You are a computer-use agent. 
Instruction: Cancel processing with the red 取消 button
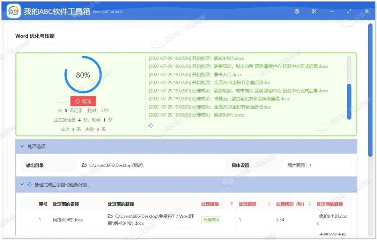[x=83, y=101]
